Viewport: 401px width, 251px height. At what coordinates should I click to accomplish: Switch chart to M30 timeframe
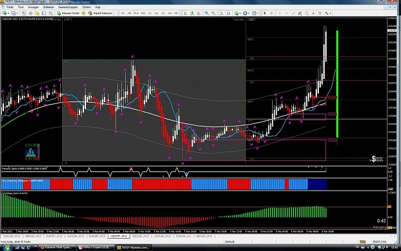143,13
